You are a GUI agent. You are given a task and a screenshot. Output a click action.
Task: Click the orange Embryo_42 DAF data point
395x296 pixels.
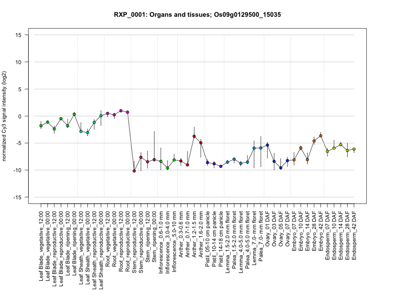click(320, 136)
